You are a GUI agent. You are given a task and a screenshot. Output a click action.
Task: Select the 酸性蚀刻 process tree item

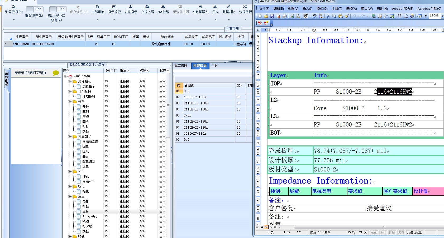[x=89, y=161]
